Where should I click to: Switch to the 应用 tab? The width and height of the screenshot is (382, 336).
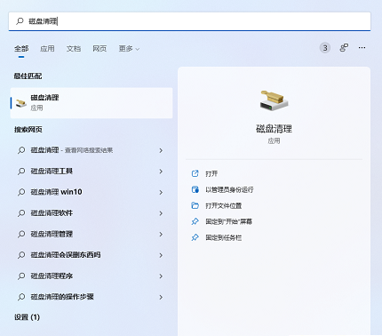(47, 49)
